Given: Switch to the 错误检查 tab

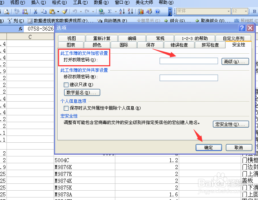Looking at the screenshot, I should pyautogui.click(x=179, y=45).
